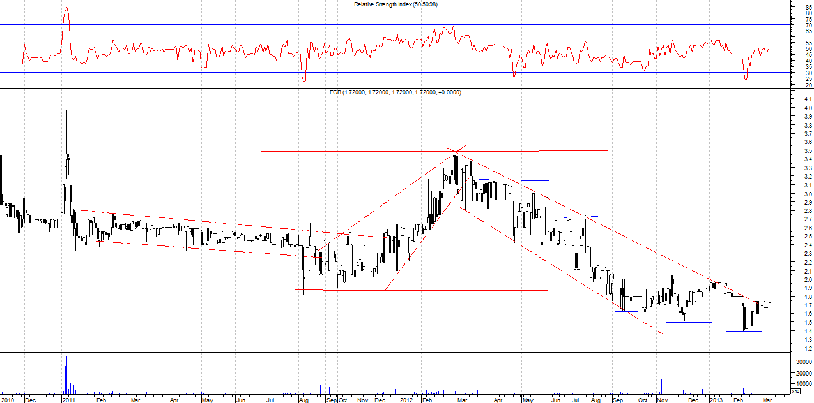Image resolution: width=814 pixels, height=403 pixels.
Task: Click the 4.1 label on the price axis
Action: tap(808, 99)
